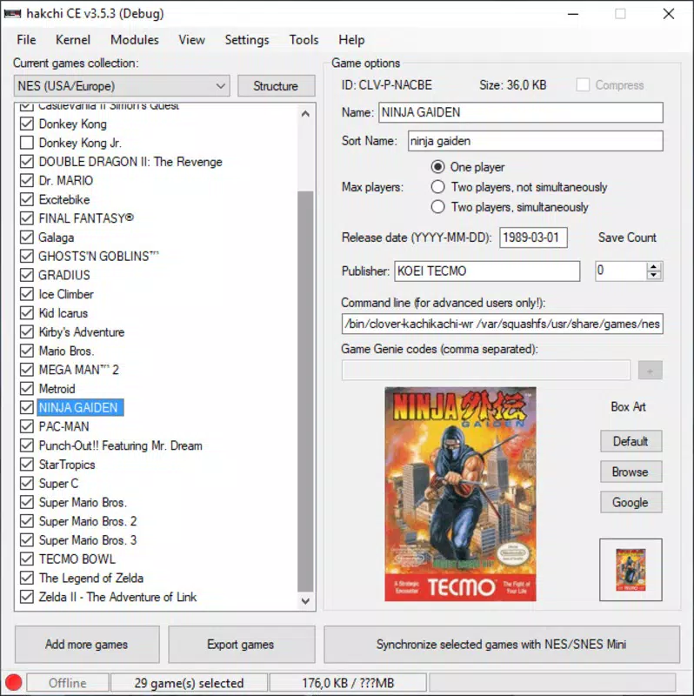
Task: Select Ice Climber in the list
Action: [66, 294]
